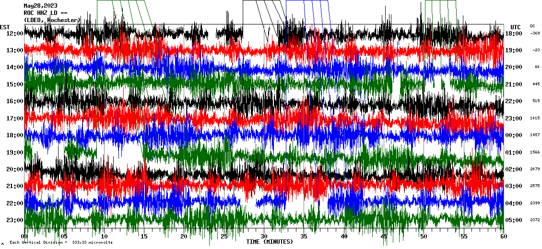Click the (LDEO, Rochester) location text
This screenshot has height=249, width=542.
[x=52, y=20]
